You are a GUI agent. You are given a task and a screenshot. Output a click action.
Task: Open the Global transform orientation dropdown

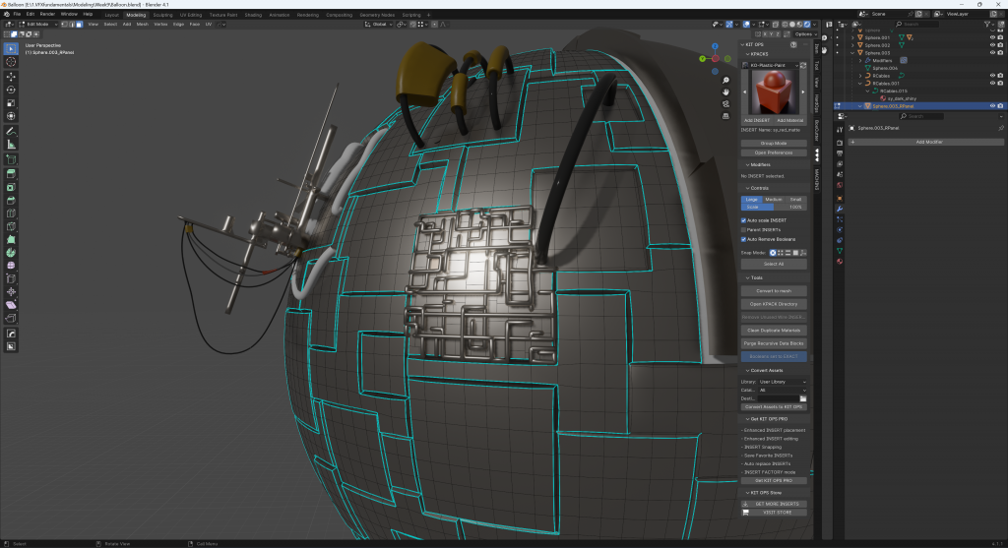[x=379, y=25]
